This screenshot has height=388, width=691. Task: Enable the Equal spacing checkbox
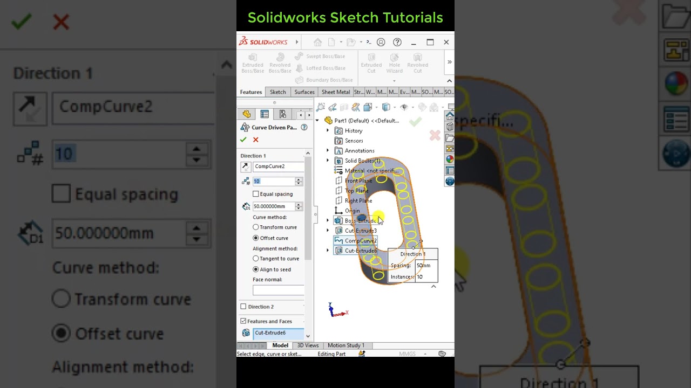(x=256, y=194)
